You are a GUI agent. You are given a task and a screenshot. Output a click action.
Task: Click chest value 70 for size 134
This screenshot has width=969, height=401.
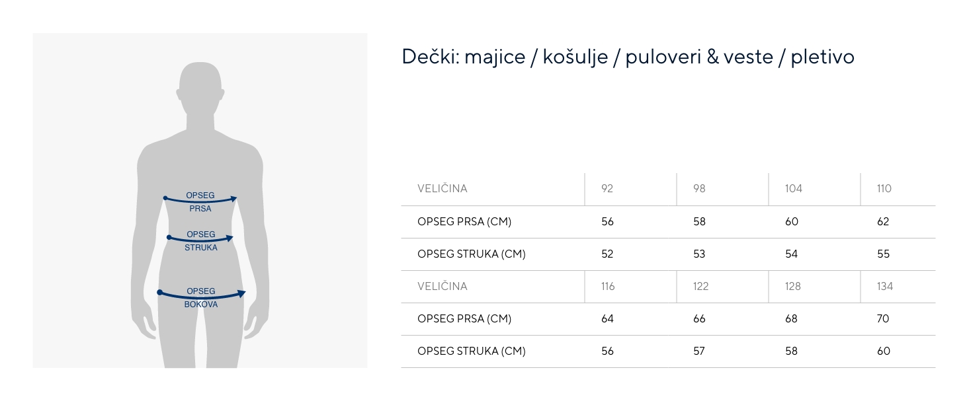[x=883, y=319]
